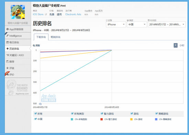This screenshot has width=189, height=135.
Task: Open 每日排名 in the sidebar
Action: coord(18,42)
